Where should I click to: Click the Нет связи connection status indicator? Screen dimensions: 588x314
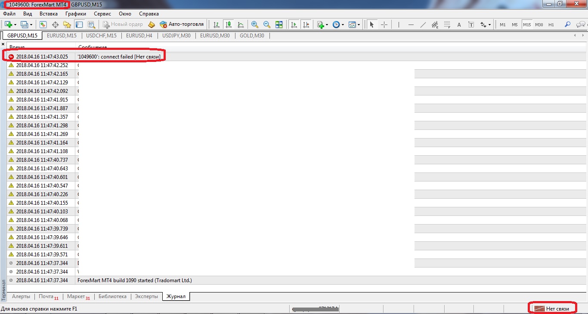point(552,308)
